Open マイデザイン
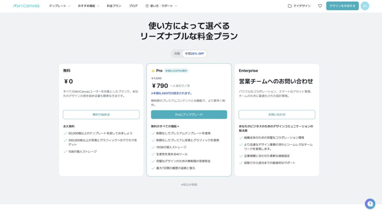Viewport: 382px width, 216px height. tap(301, 6)
